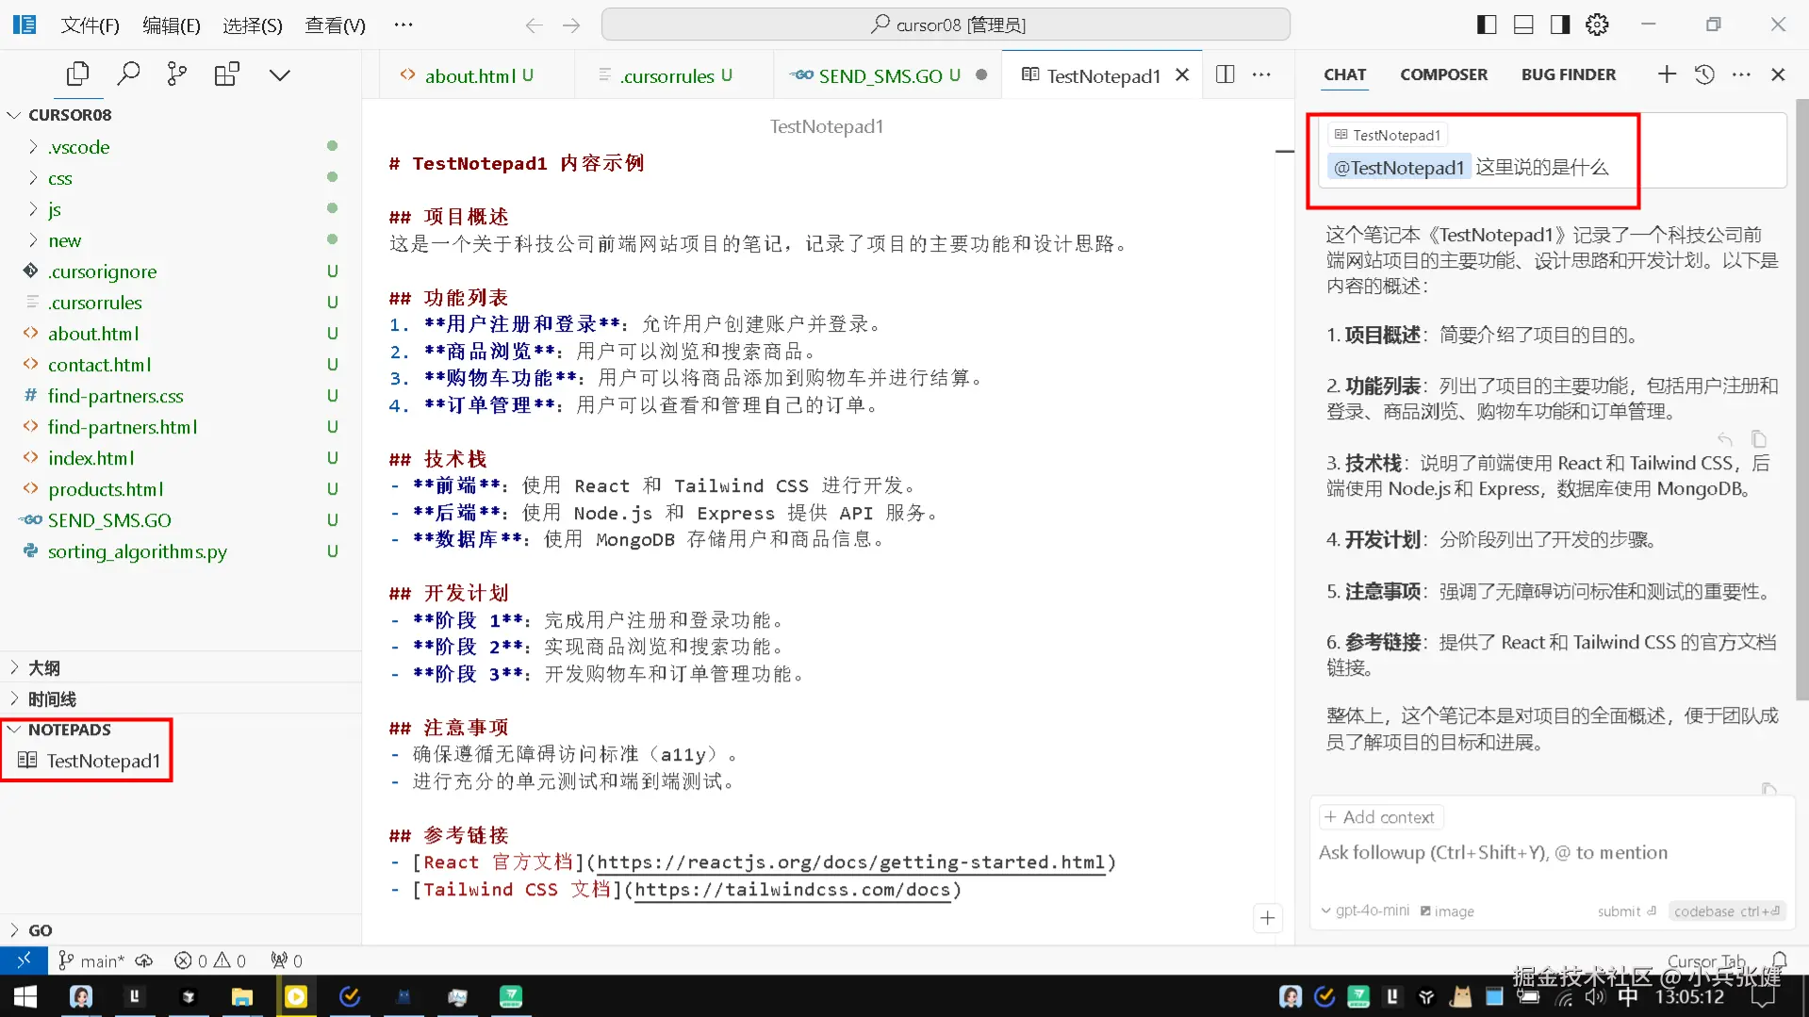Screen dimensions: 1809x1017
Task: Click the Ask followup input field
Action: pyautogui.click(x=1550, y=853)
